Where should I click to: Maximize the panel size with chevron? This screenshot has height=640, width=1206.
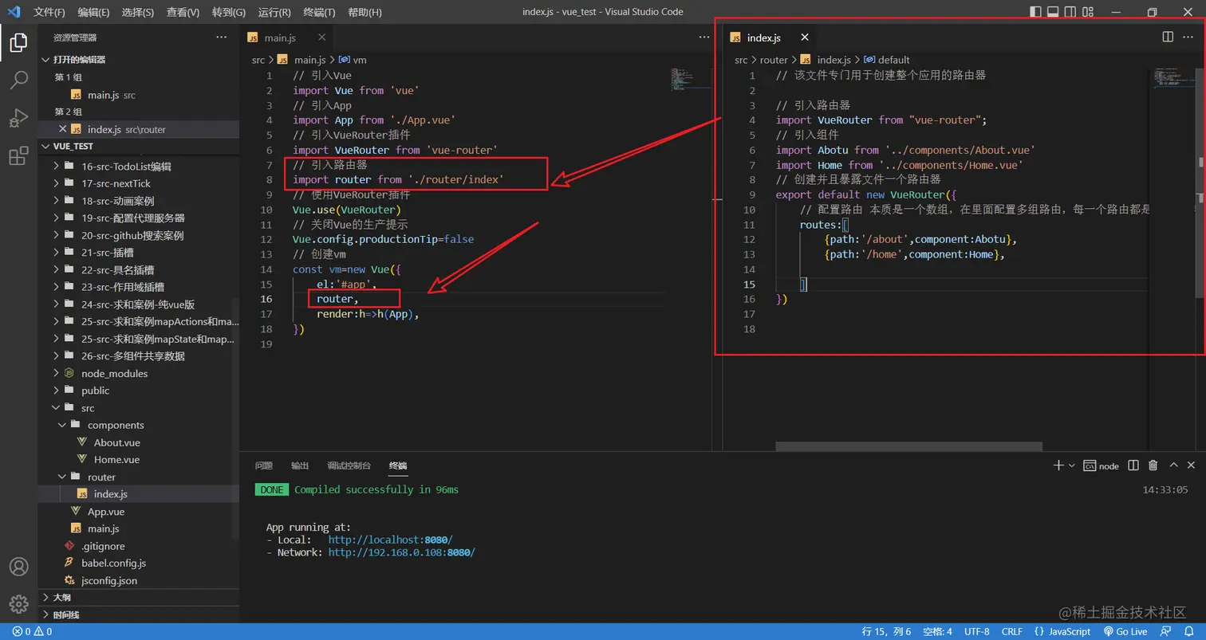(1173, 465)
